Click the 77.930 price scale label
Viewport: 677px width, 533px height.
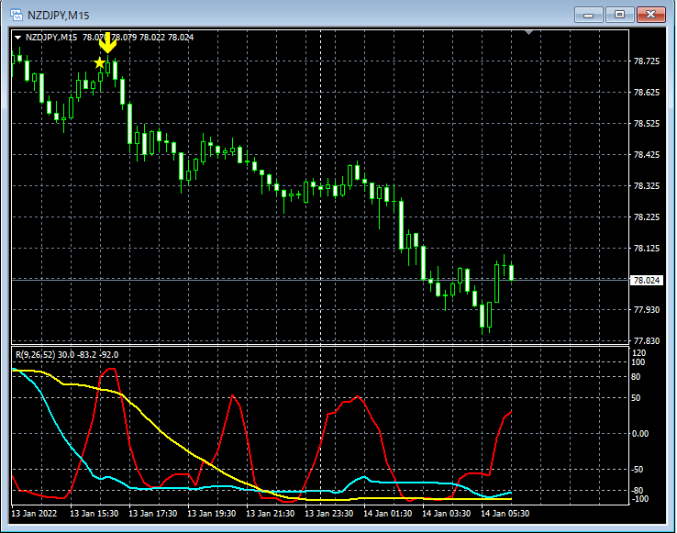click(647, 310)
